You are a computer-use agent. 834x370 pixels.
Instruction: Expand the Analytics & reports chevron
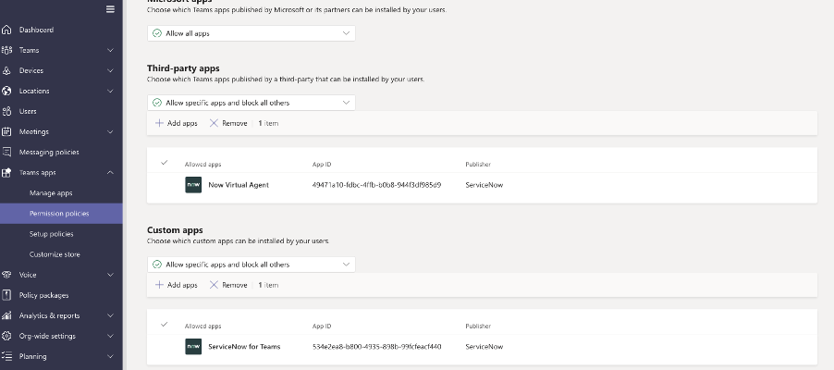(110, 315)
